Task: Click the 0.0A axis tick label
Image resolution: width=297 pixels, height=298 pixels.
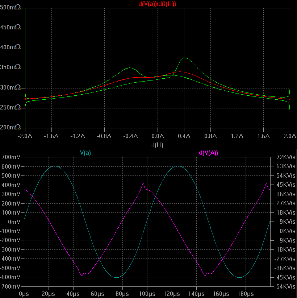Action: point(158,136)
